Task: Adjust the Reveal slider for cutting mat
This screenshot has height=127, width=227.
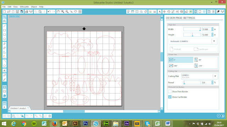Action: click(x=192, y=83)
